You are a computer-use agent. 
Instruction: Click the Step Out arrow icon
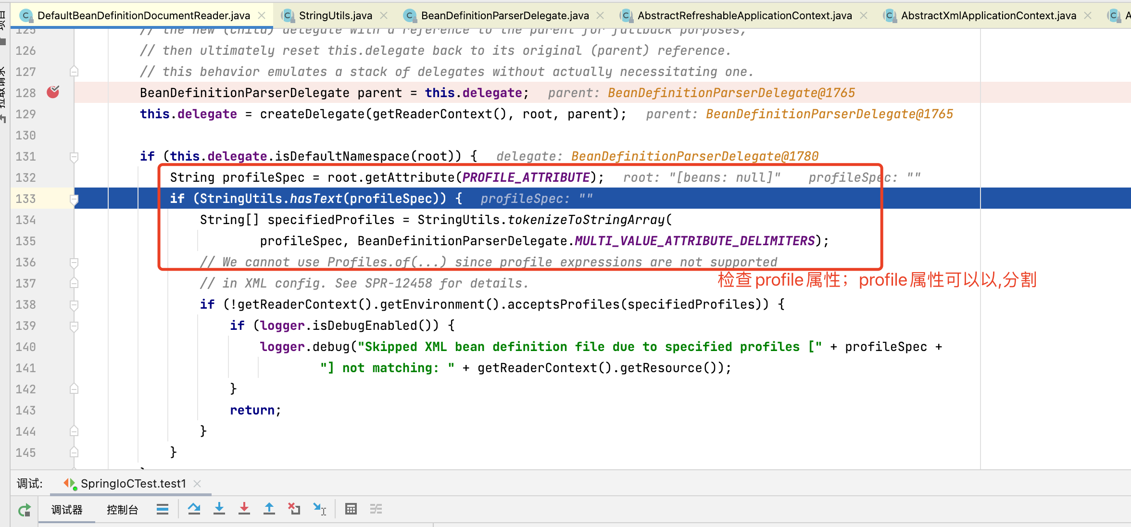click(x=269, y=509)
